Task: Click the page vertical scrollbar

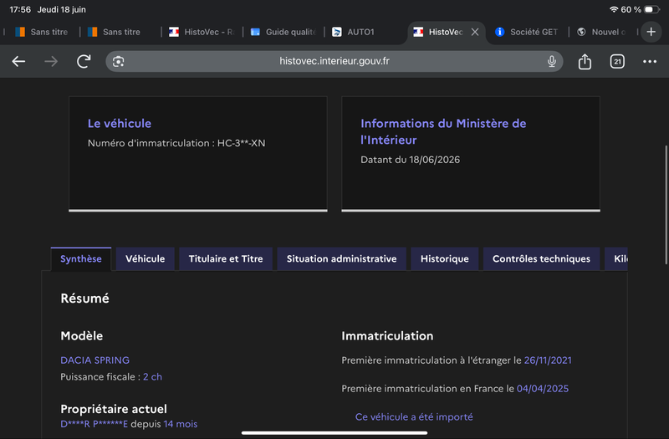Action: (666, 205)
